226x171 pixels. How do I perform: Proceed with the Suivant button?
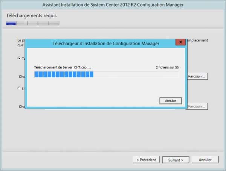click(x=176, y=160)
